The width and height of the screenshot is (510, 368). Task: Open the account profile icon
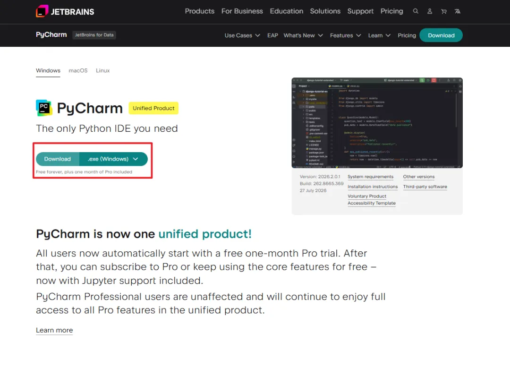pyautogui.click(x=430, y=11)
